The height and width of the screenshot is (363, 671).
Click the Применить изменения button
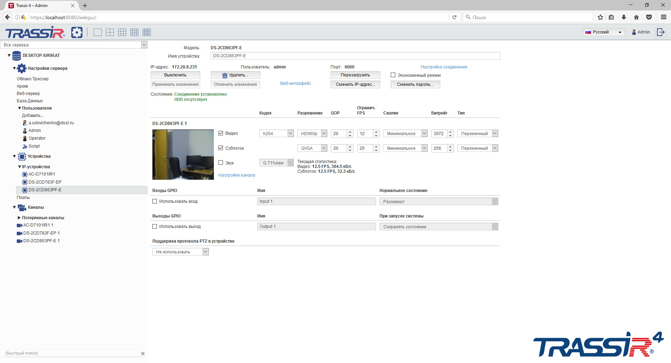(175, 84)
